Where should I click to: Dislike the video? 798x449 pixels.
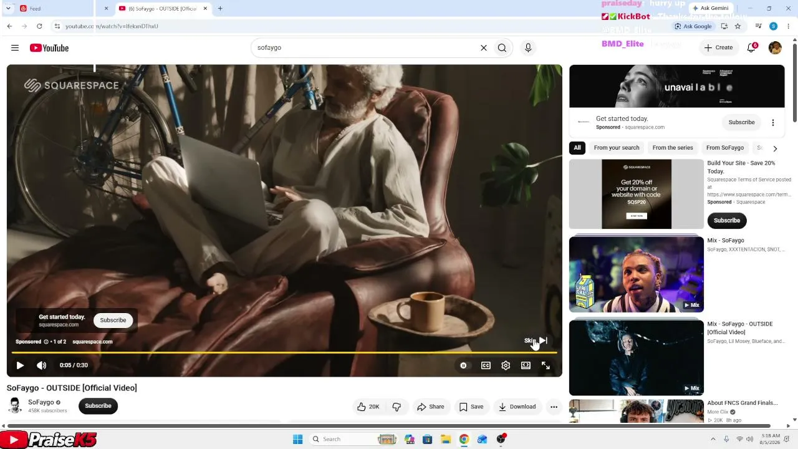(397, 407)
